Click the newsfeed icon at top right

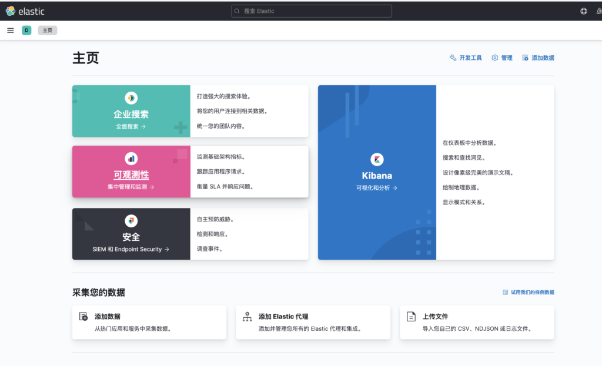(x=599, y=11)
